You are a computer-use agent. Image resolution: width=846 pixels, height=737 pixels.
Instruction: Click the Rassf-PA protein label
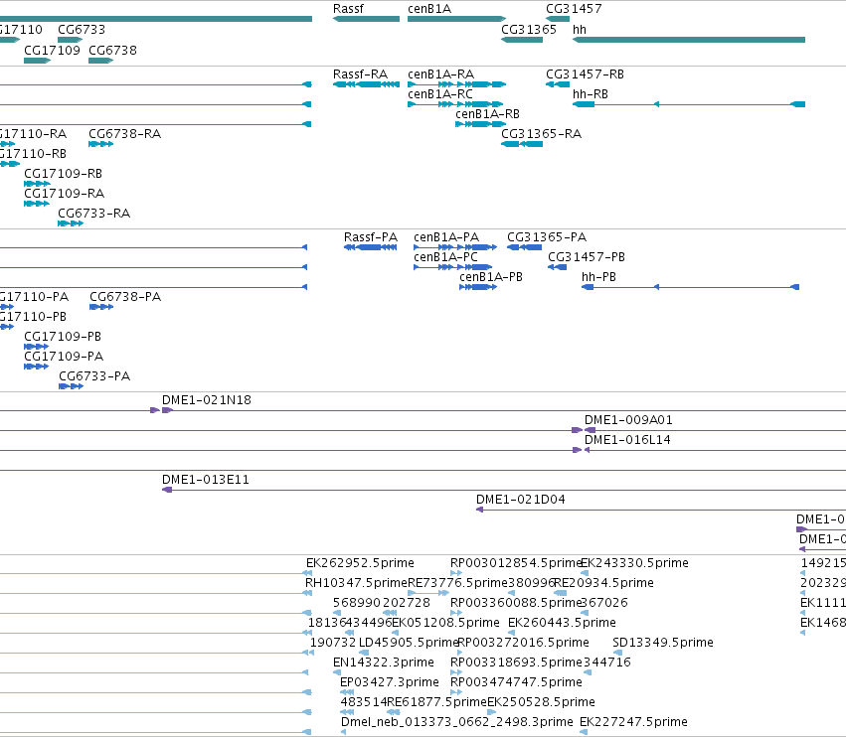pos(371,237)
